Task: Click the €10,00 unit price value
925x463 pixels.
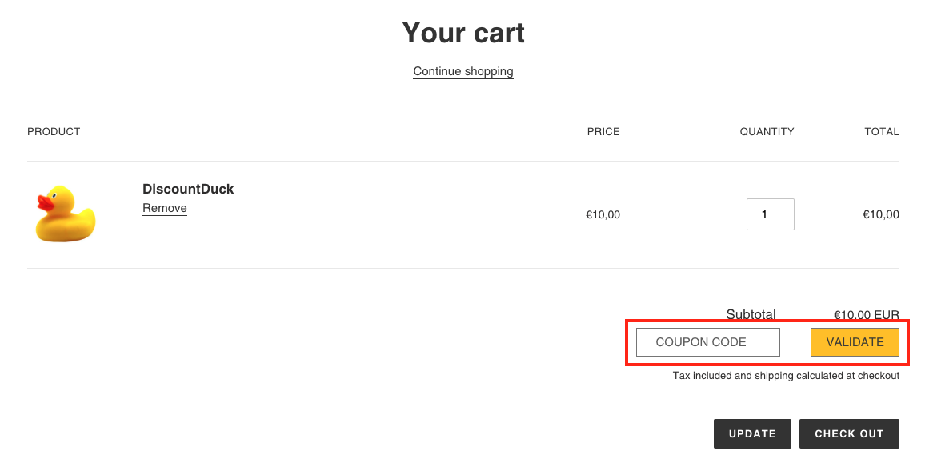Action: [x=603, y=214]
